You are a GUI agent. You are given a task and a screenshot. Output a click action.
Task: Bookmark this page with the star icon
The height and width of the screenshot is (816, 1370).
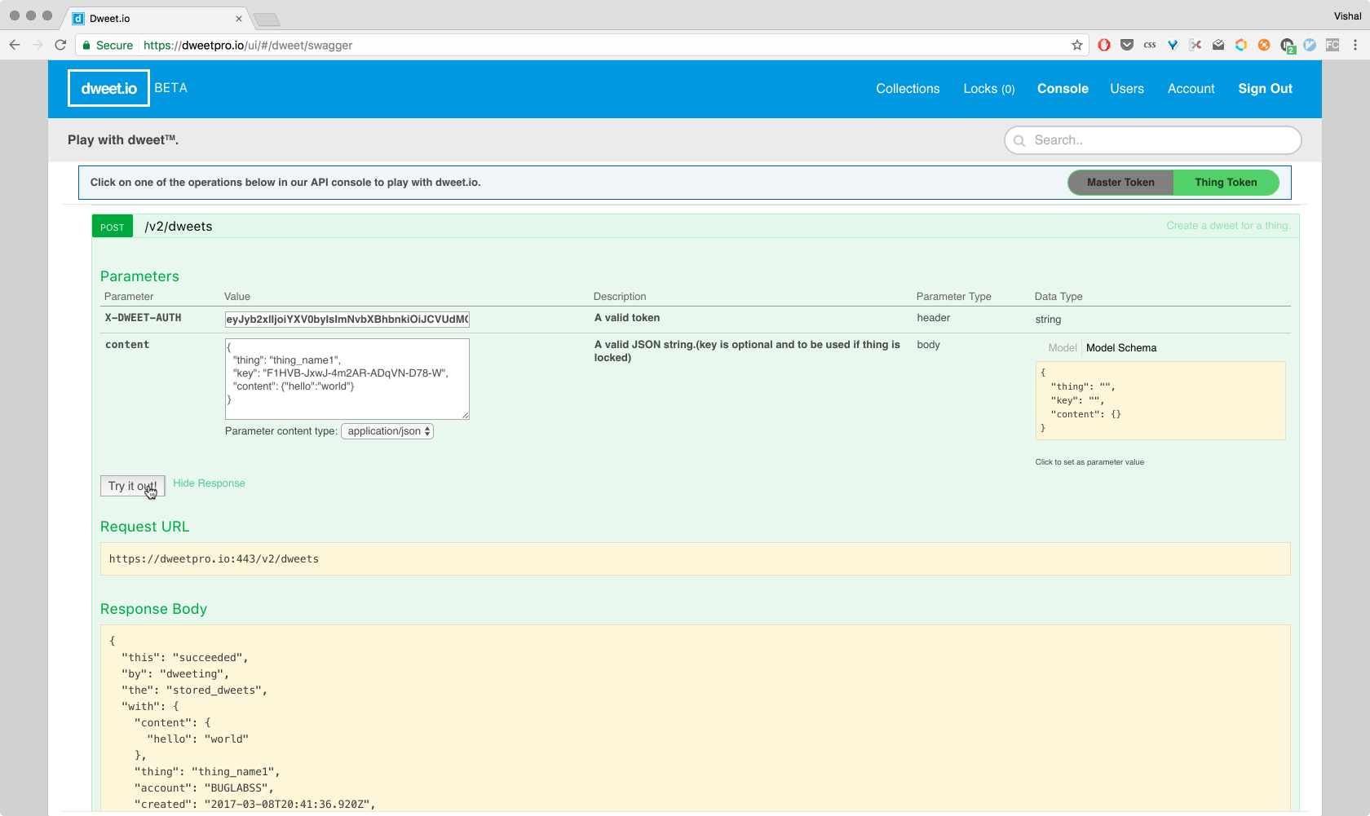tap(1077, 45)
